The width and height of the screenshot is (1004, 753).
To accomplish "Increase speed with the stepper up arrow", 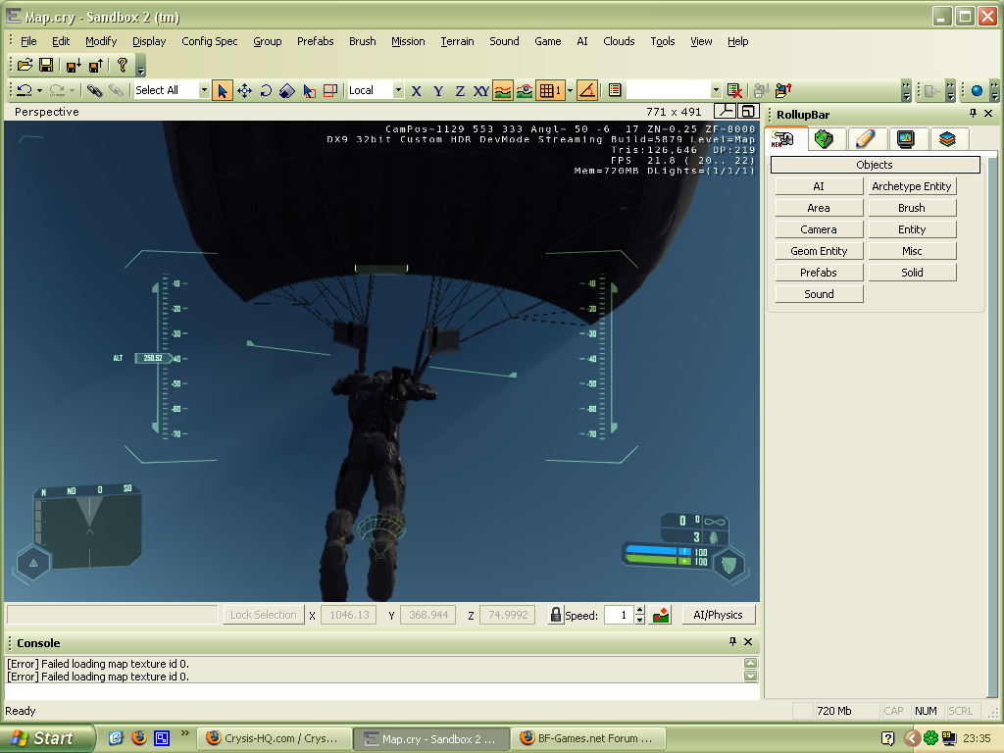I will [x=639, y=611].
